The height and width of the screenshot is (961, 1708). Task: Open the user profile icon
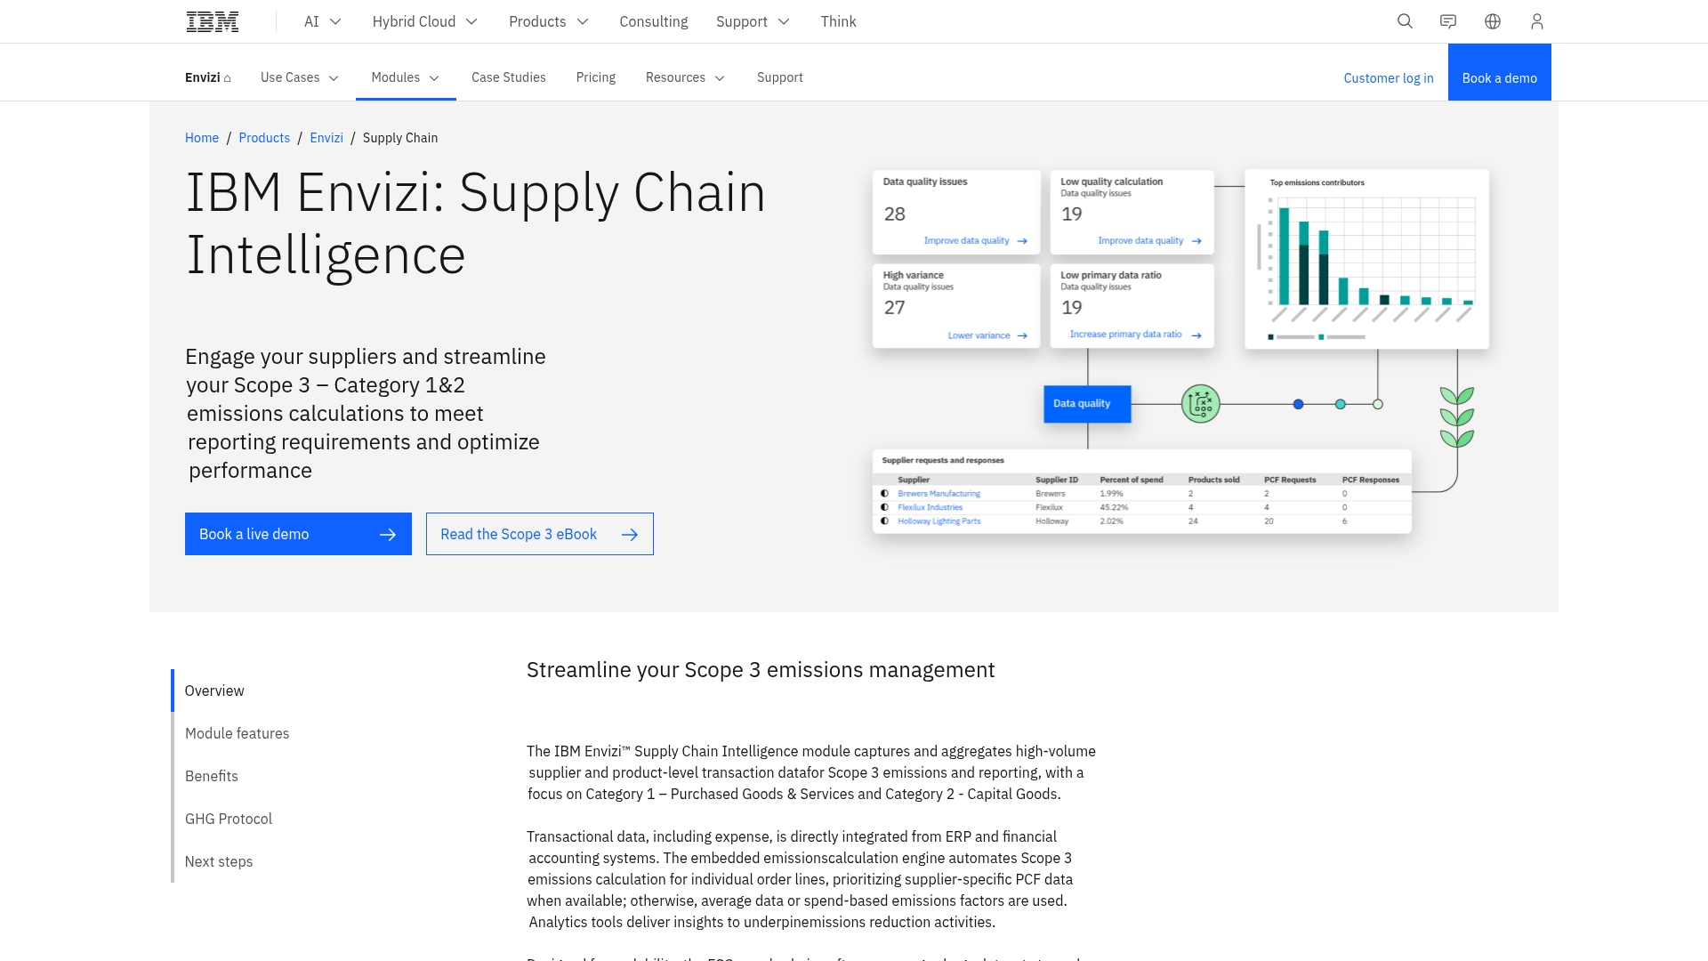(x=1536, y=21)
